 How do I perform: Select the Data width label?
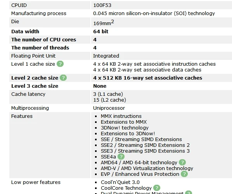click(25, 32)
